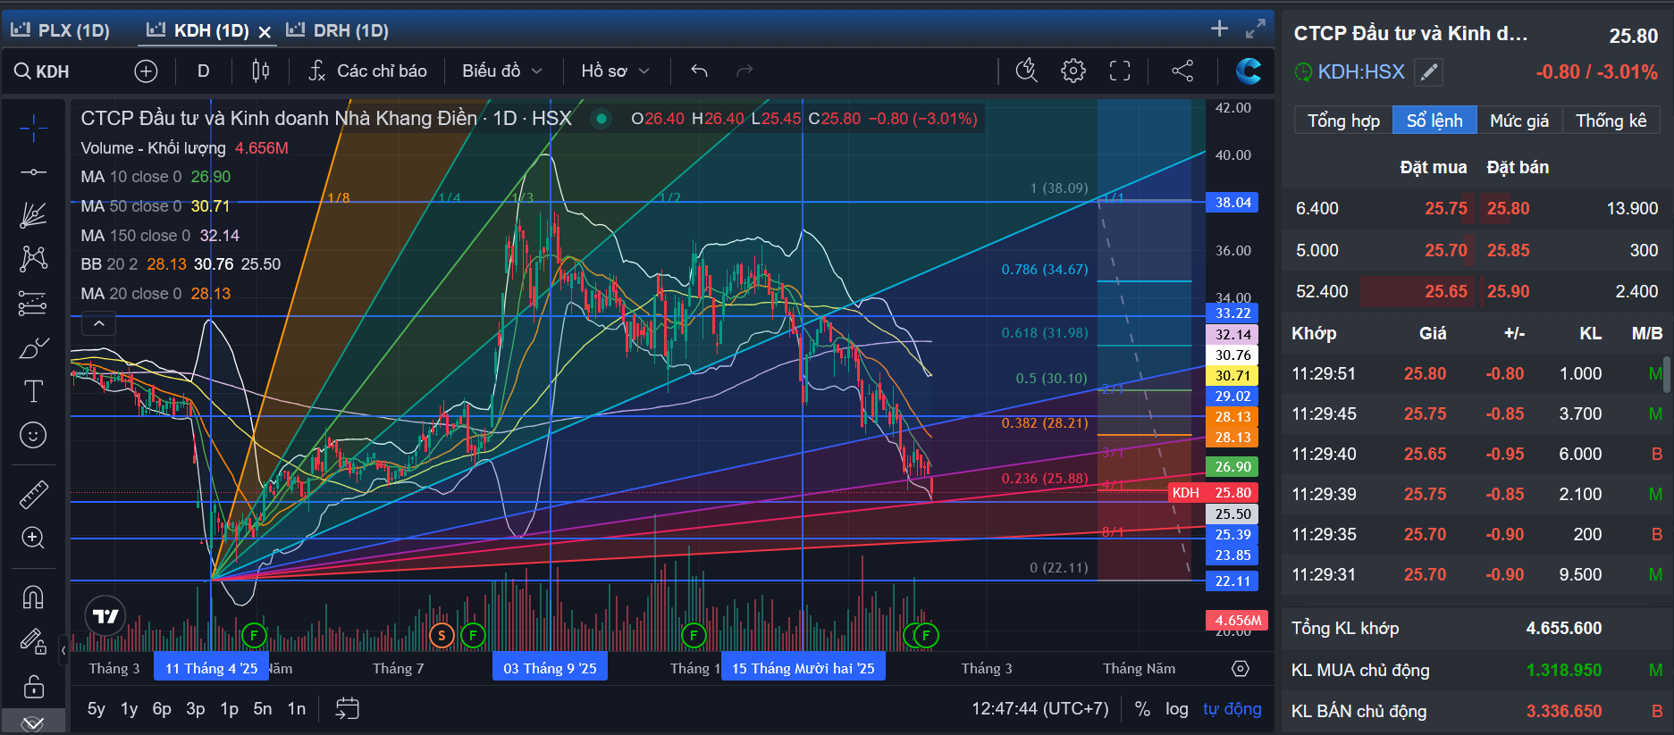Open the Thống kê tab
The image size is (1674, 735).
tap(1611, 121)
